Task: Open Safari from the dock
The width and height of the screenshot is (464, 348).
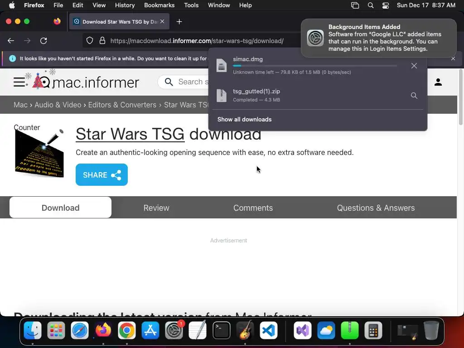Action: [80, 330]
